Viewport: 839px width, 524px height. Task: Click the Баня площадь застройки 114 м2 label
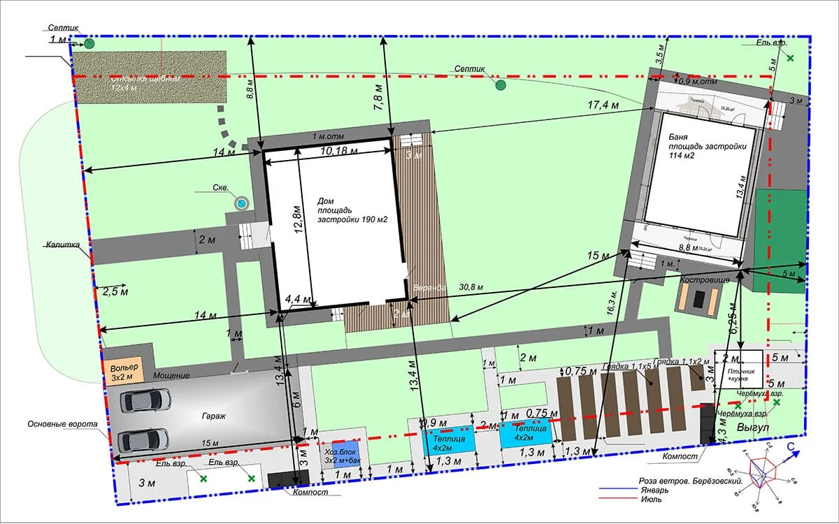coord(707,147)
